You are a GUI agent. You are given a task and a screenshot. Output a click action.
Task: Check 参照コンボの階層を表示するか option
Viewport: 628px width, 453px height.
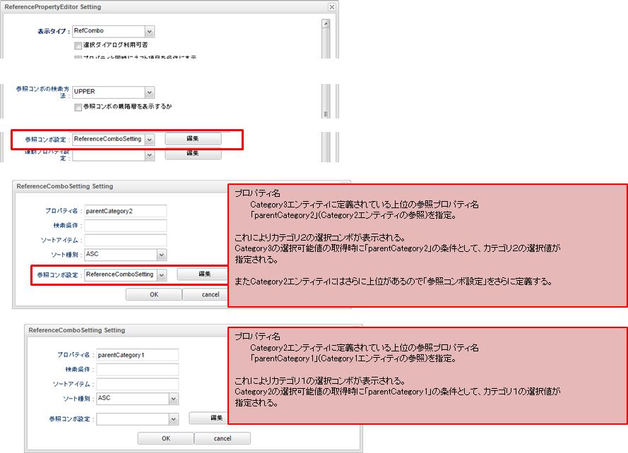[x=76, y=107]
